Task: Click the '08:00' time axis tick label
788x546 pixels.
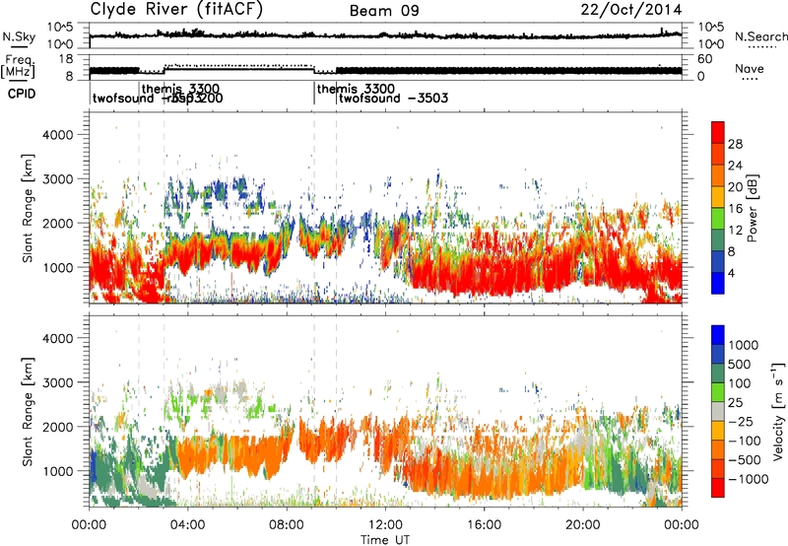Action: tap(287, 525)
